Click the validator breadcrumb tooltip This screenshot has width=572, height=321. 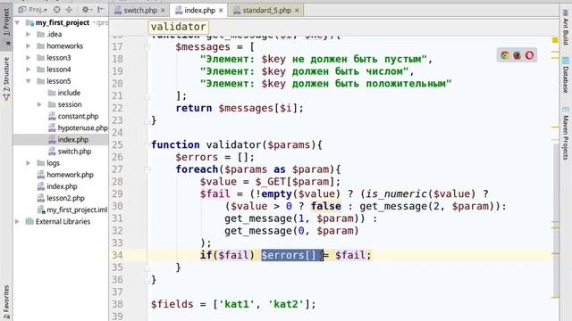pos(179,27)
